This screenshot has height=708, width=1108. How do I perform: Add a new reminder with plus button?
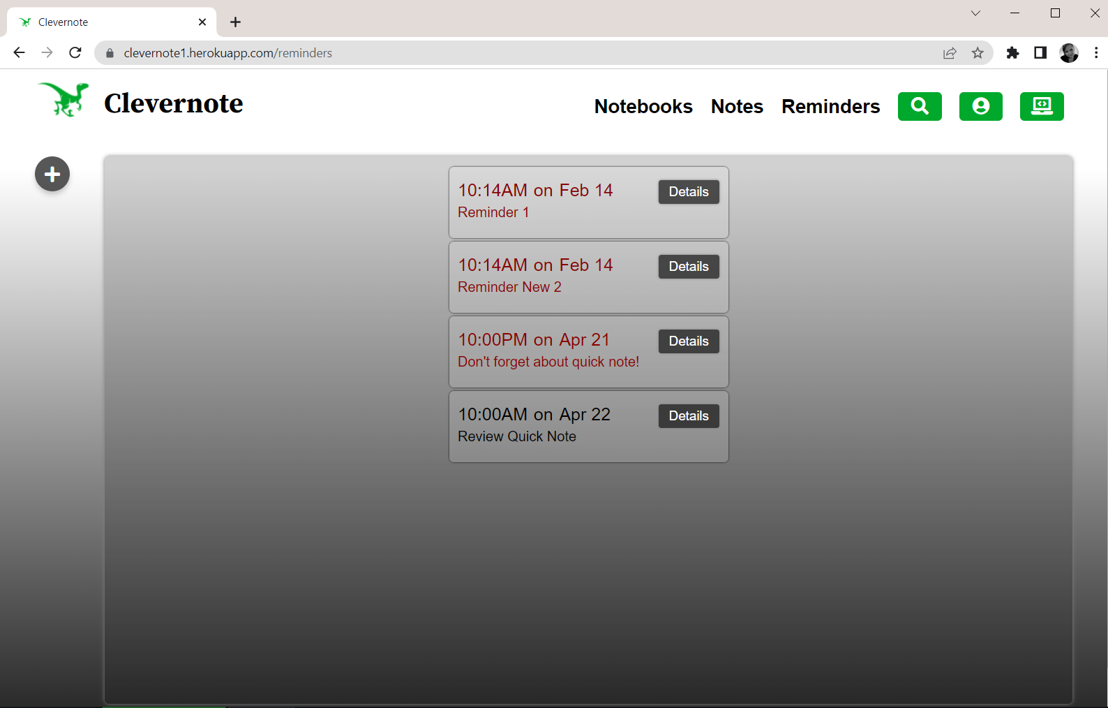click(x=52, y=174)
